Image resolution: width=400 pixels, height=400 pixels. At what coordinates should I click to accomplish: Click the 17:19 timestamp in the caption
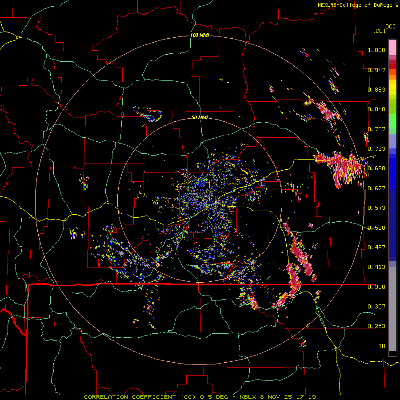[x=306, y=397]
